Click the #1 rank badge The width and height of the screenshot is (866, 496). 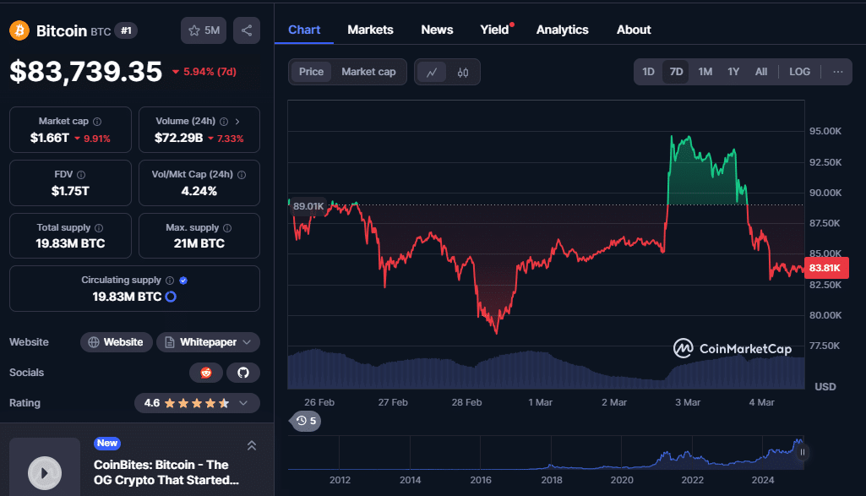127,31
